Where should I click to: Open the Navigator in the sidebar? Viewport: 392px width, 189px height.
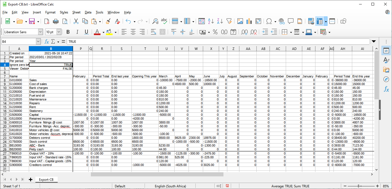pos(386,79)
